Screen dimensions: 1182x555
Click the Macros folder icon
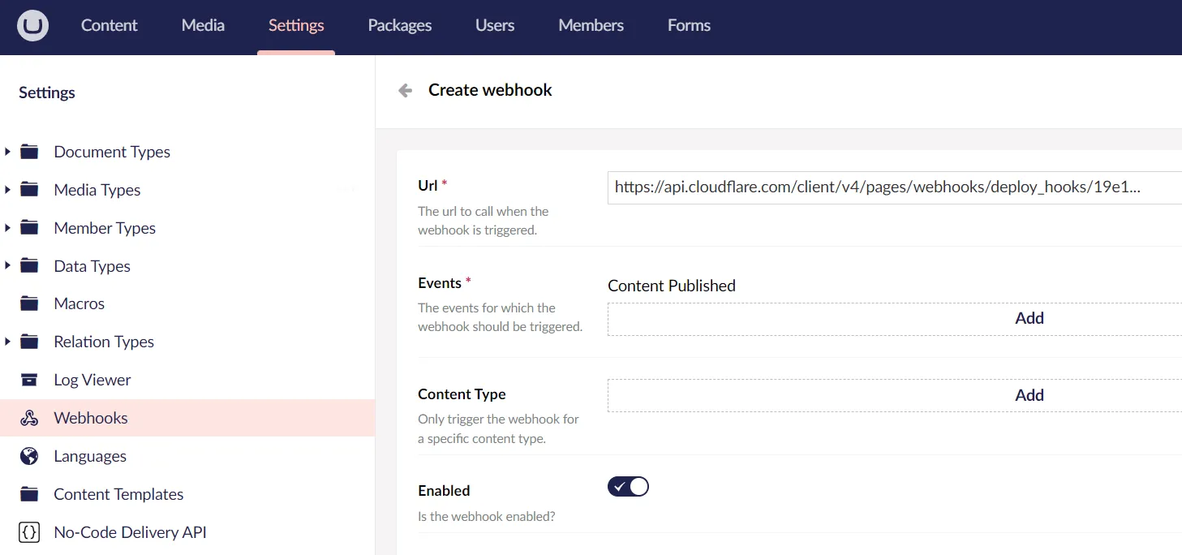[x=29, y=303]
